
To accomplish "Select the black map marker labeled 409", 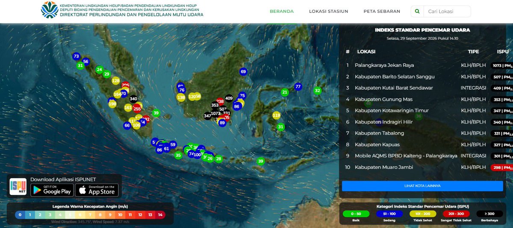I will [229, 98].
